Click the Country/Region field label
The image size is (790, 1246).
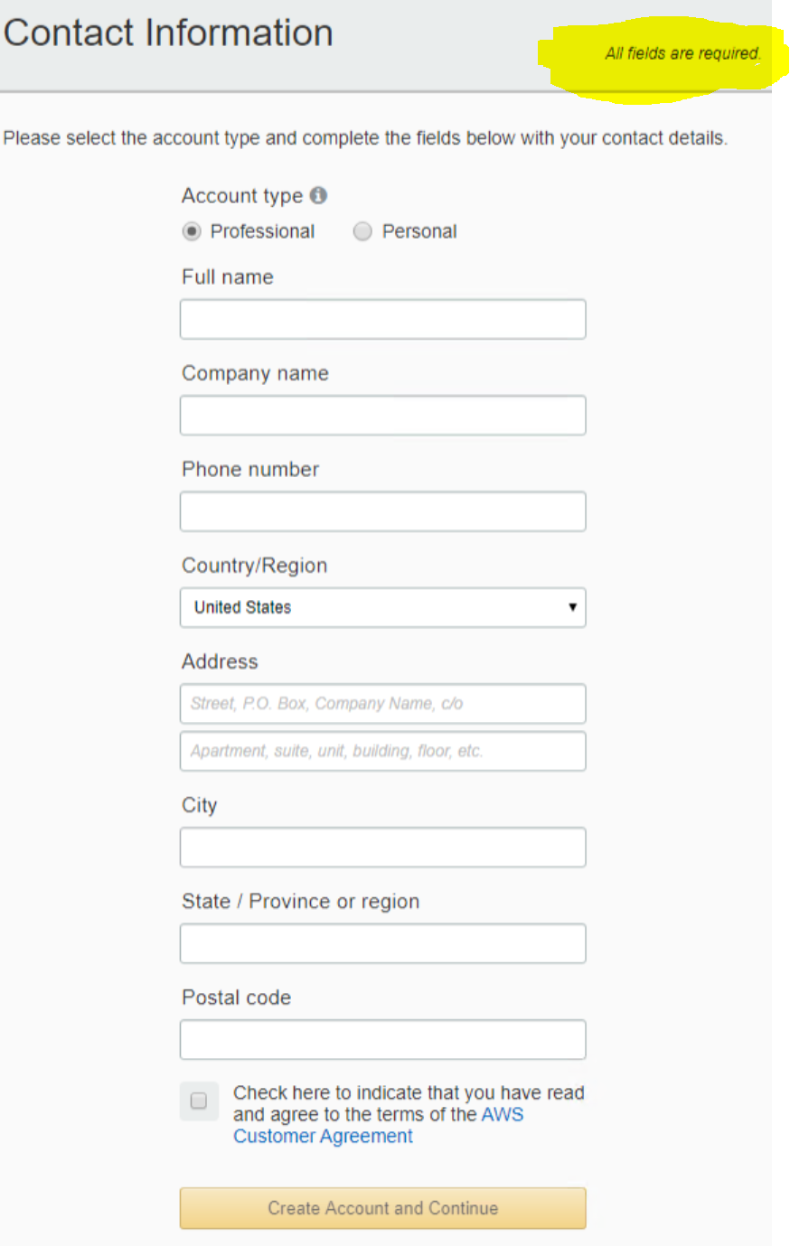pos(255,566)
